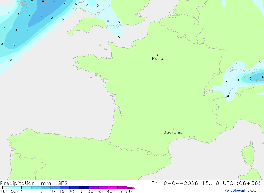264x193 pixels.
Task: Click the 15..18 UTC time text
Action: click(218, 183)
